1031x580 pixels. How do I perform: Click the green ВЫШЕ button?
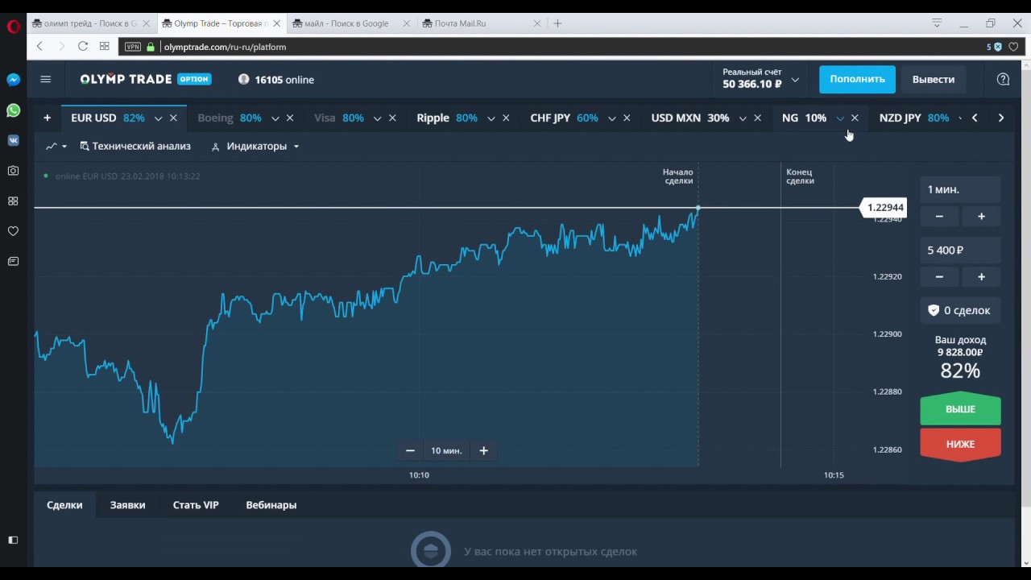[x=960, y=409]
